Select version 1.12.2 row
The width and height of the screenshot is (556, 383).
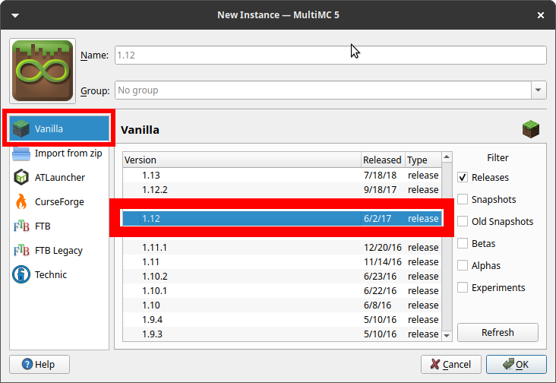(x=283, y=190)
